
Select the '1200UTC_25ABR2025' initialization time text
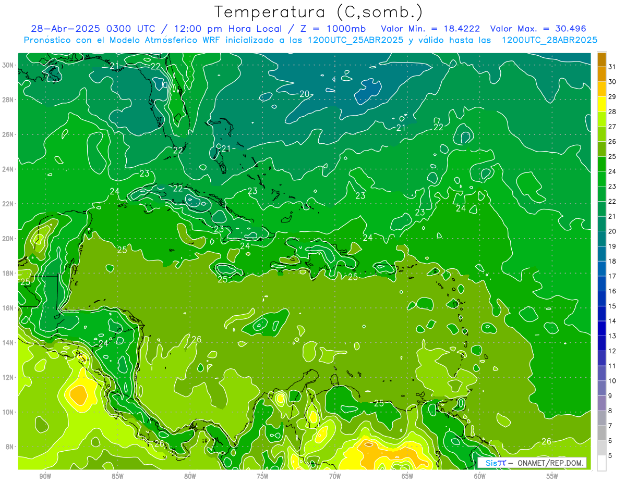coord(356,40)
